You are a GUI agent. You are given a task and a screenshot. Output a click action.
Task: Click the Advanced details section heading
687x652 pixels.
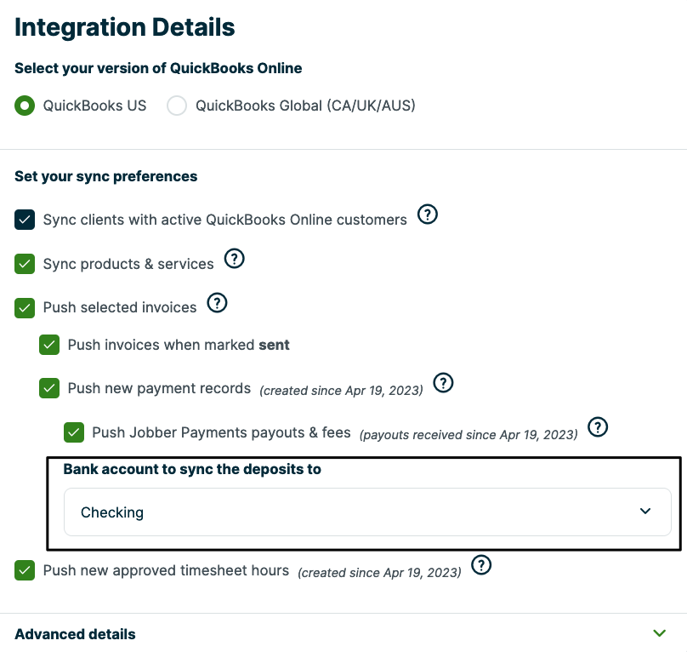tap(75, 634)
